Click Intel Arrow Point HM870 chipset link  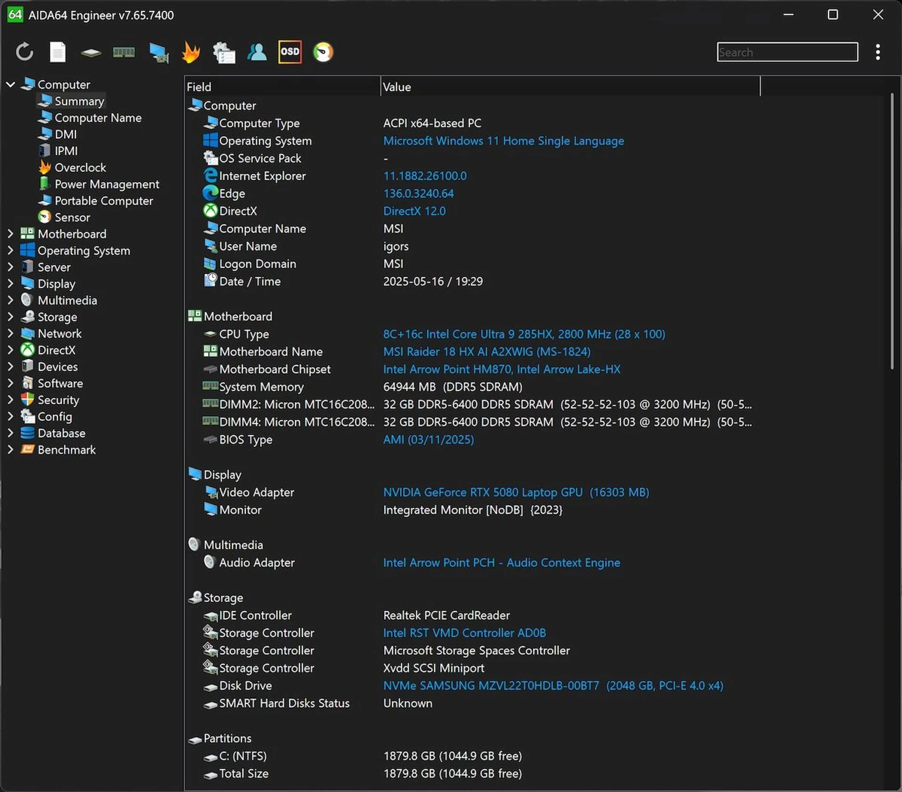[502, 369]
